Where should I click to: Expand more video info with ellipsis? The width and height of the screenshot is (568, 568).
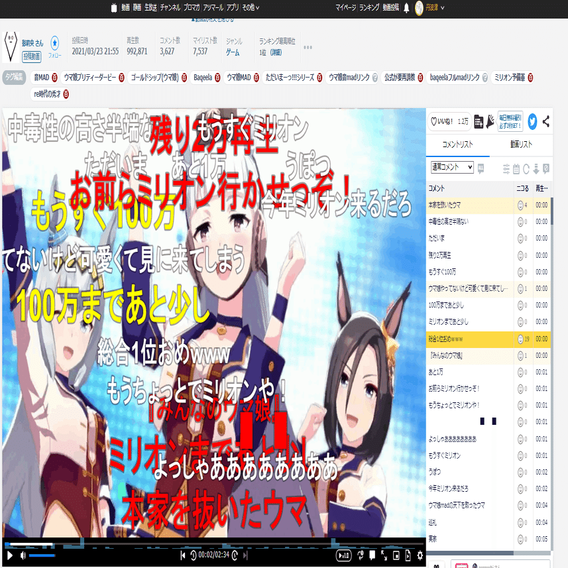click(x=308, y=48)
